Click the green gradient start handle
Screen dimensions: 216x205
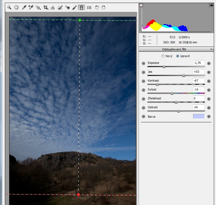pyautogui.click(x=80, y=20)
